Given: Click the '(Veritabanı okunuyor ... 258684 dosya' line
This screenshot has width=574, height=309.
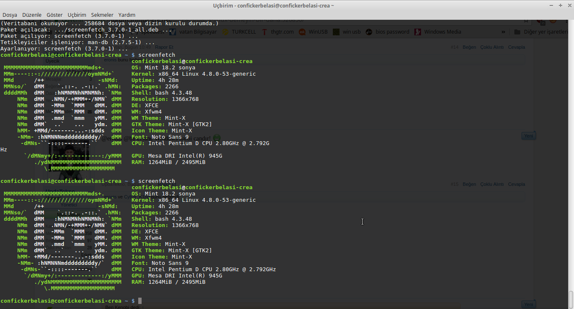Looking at the screenshot, I should [110, 23].
